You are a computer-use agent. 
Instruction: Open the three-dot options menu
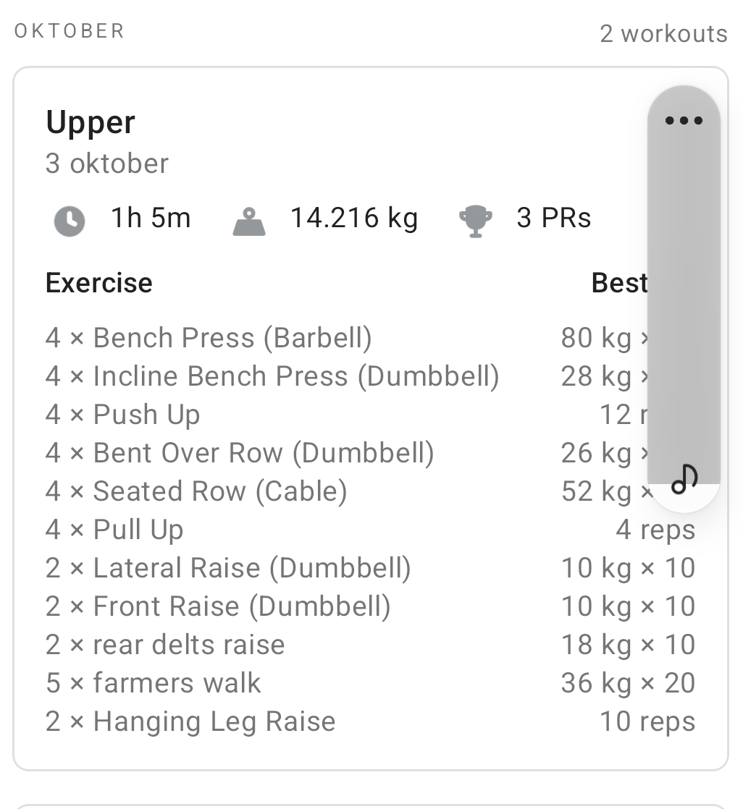(x=684, y=121)
